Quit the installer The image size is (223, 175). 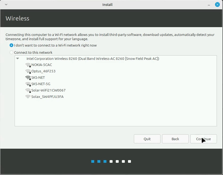click(x=147, y=139)
